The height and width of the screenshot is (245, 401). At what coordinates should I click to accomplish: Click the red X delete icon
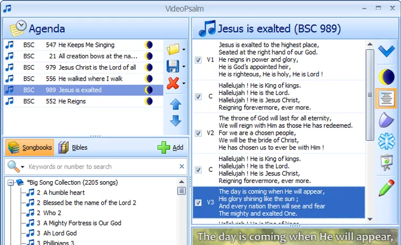173,83
